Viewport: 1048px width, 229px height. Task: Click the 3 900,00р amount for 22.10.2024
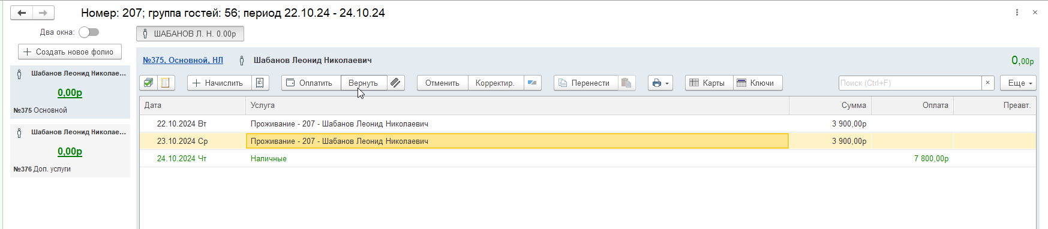(x=849, y=123)
